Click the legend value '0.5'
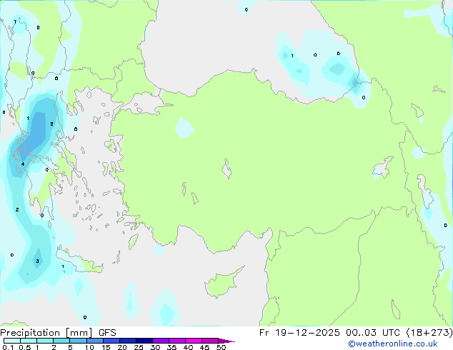Image resolution: width=453 pixels, height=350 pixels. click(x=25, y=347)
